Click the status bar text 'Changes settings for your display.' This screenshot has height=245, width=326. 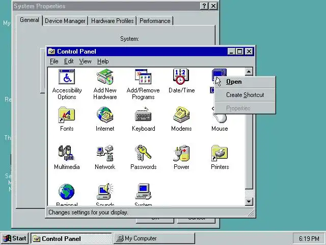(x=88, y=212)
